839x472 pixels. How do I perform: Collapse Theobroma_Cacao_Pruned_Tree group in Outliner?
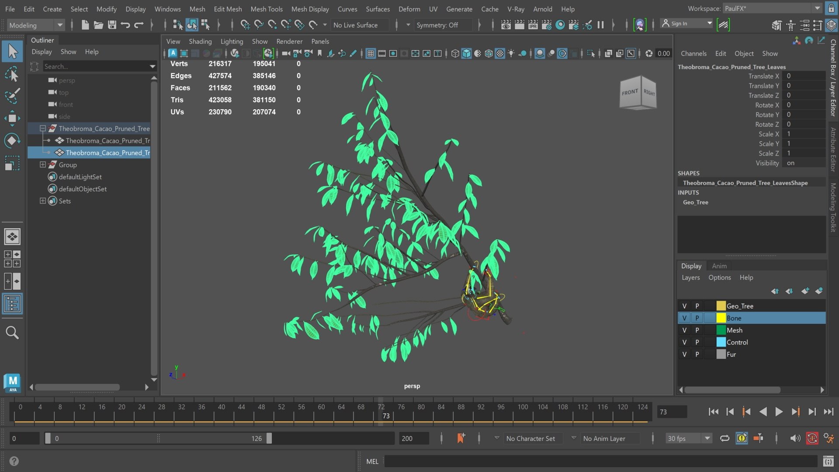(43, 128)
